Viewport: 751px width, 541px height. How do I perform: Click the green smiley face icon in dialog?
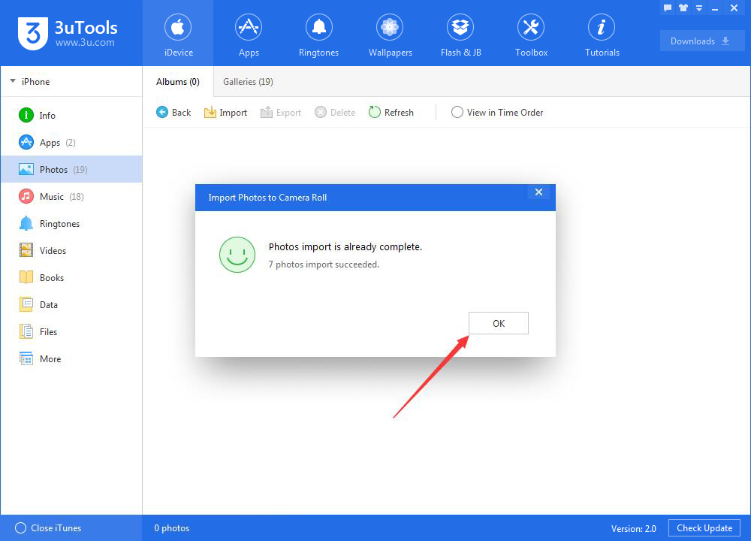coord(237,255)
